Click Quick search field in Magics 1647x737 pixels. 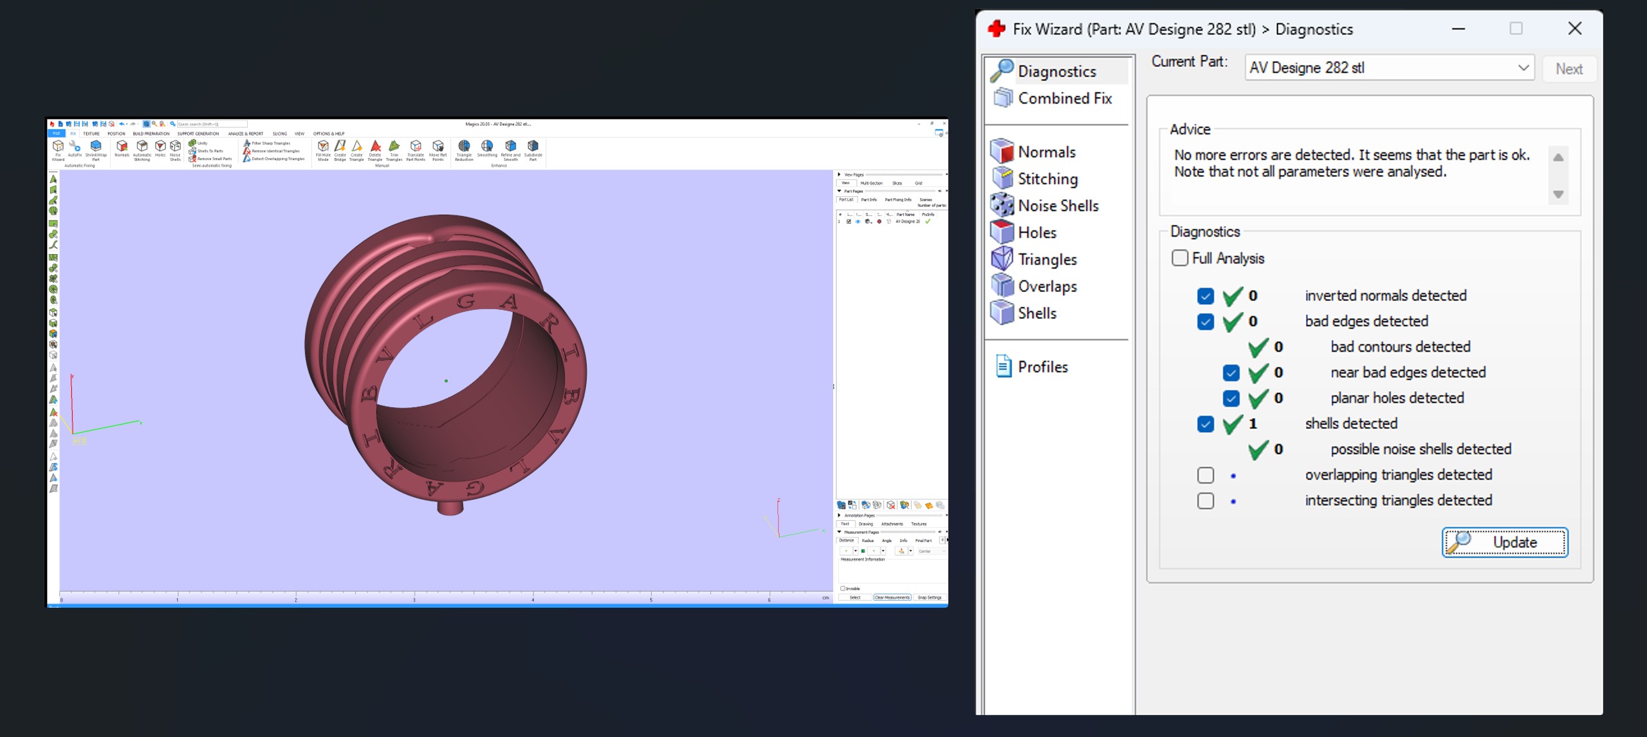point(212,124)
